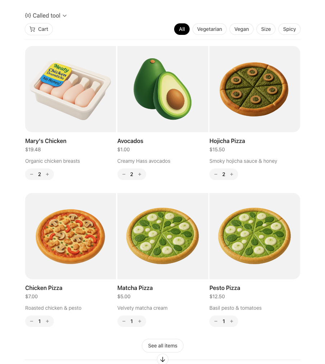
Task: Click the down arrow at page bottom
Action: click(162, 359)
